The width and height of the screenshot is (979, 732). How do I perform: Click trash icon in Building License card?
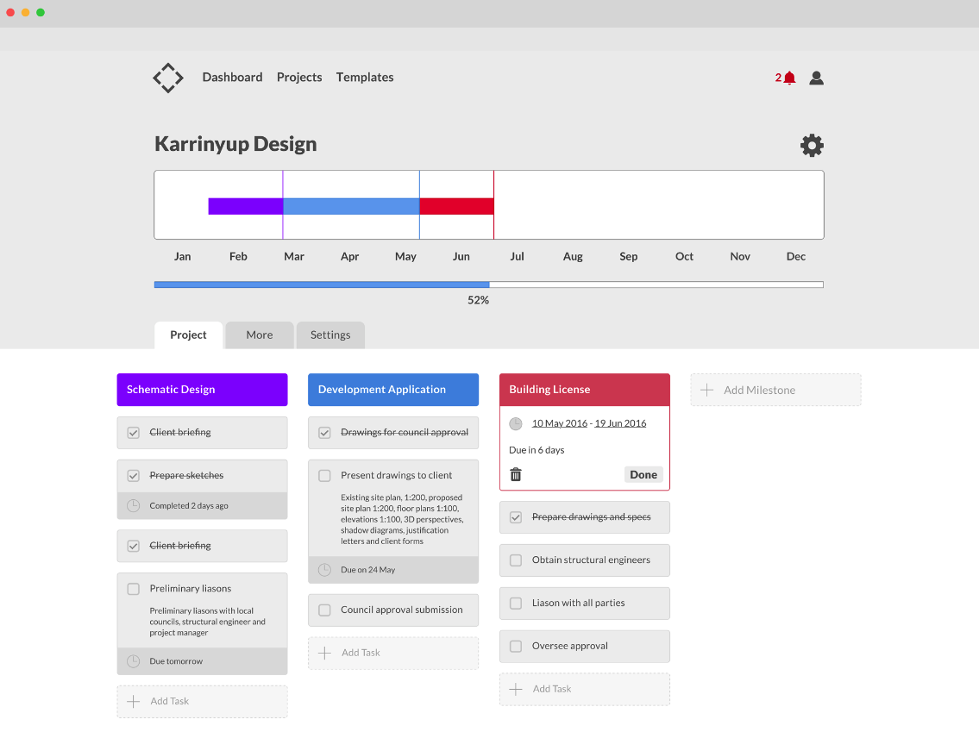[x=516, y=475]
